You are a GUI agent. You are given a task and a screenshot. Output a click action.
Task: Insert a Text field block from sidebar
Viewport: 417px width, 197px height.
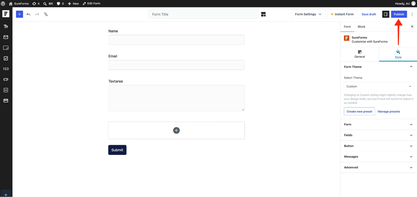coord(6,27)
